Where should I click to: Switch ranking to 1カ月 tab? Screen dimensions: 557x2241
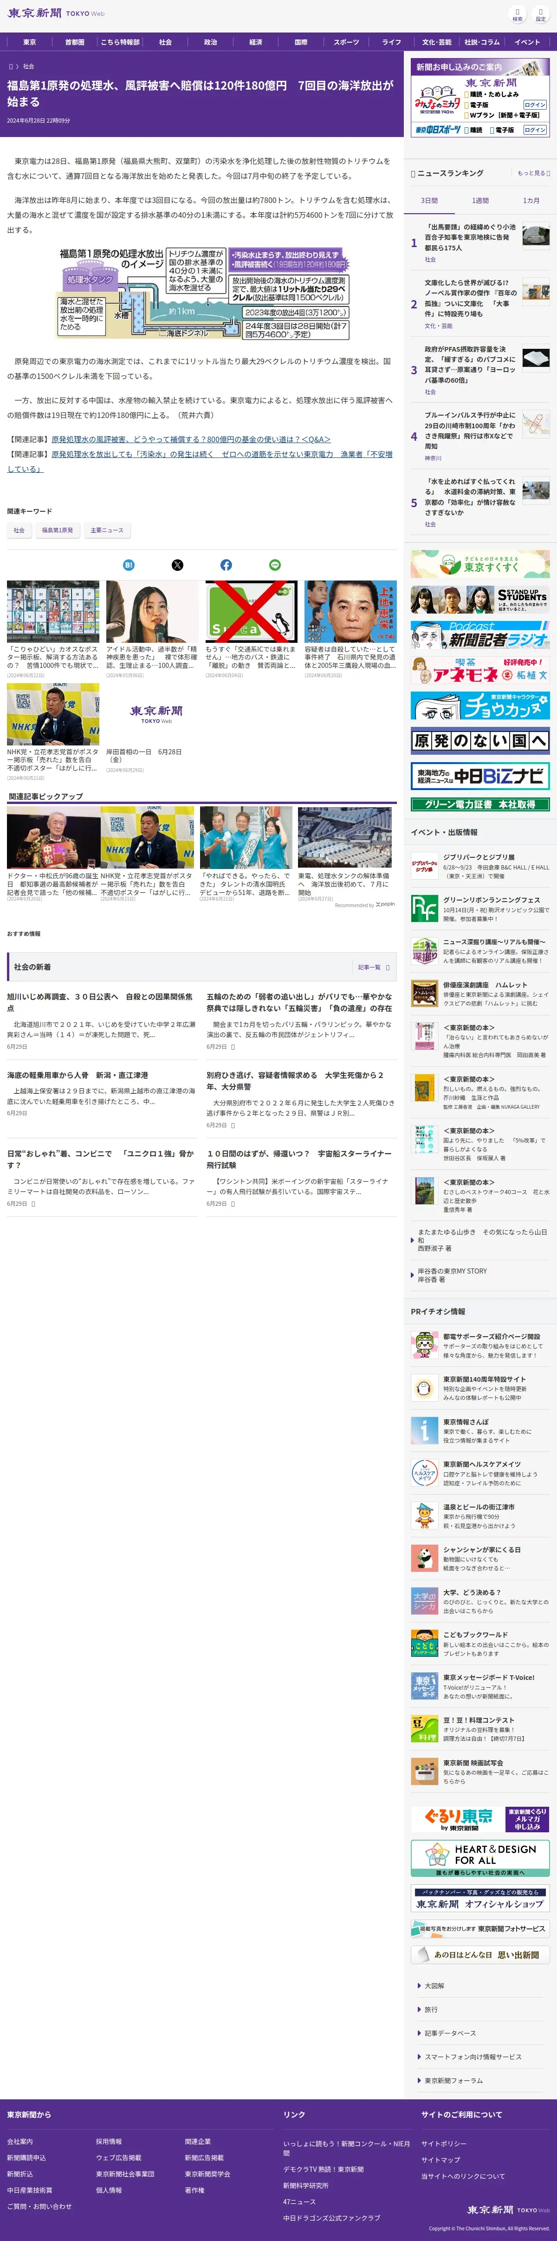531,201
